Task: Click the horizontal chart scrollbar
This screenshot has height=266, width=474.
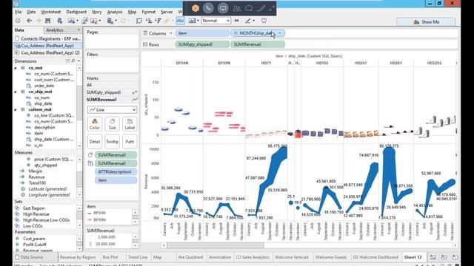Action: pos(216,245)
